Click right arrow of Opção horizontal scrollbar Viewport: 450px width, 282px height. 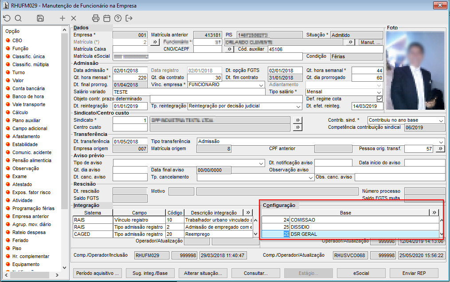57,275
